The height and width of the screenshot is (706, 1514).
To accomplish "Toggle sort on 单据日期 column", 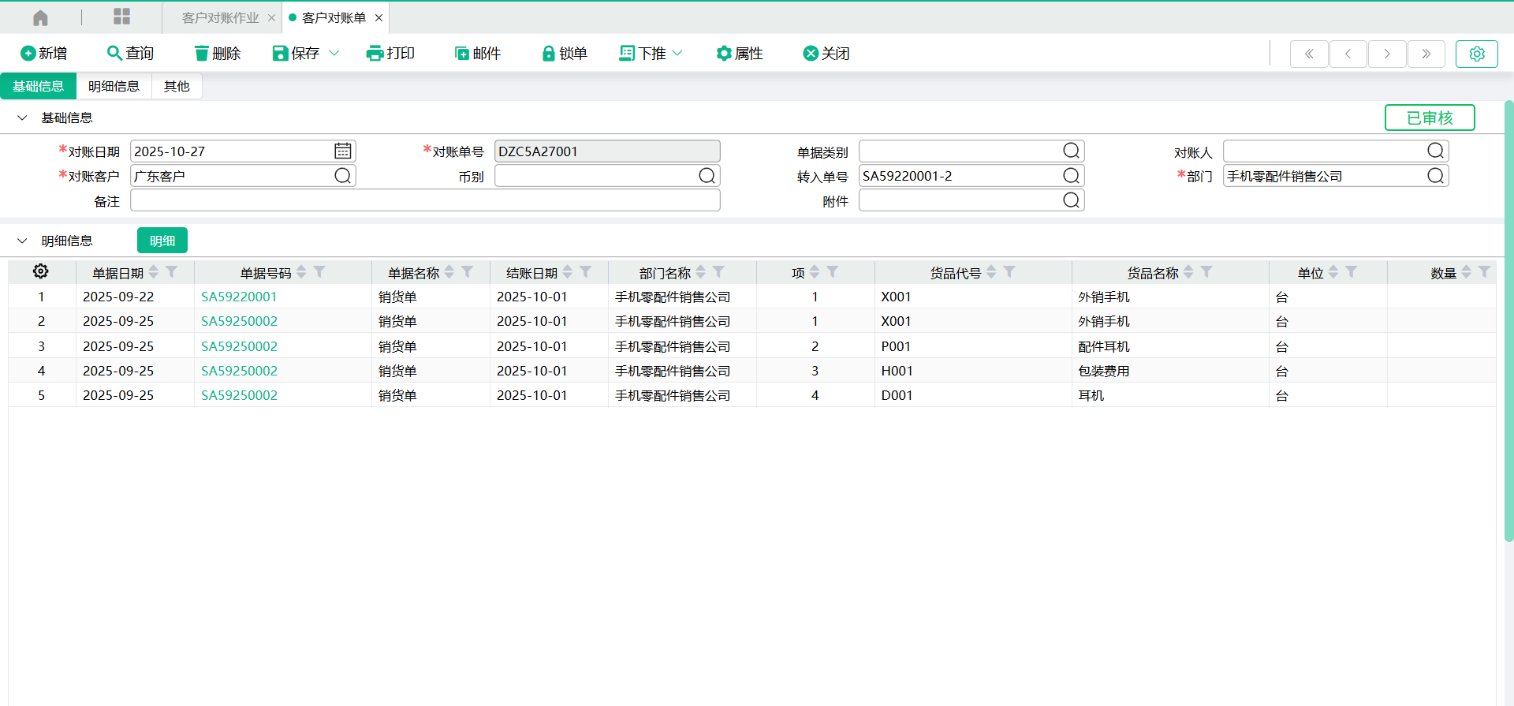I will [154, 272].
